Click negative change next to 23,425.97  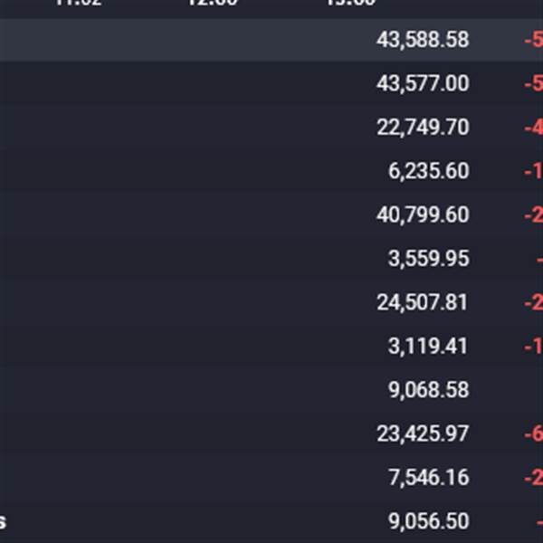pyautogui.click(x=533, y=433)
